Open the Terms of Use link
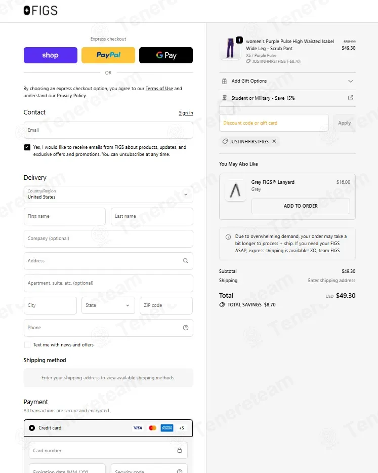This screenshot has width=378, height=473. [159, 89]
